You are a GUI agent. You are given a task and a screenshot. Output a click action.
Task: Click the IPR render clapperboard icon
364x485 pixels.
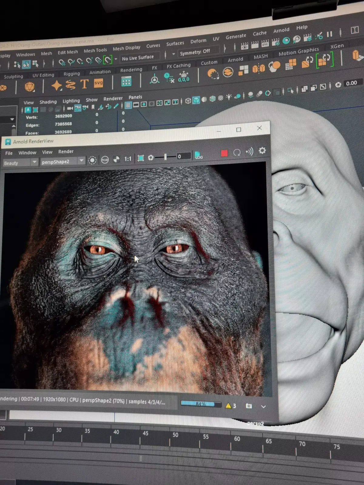click(265, 43)
